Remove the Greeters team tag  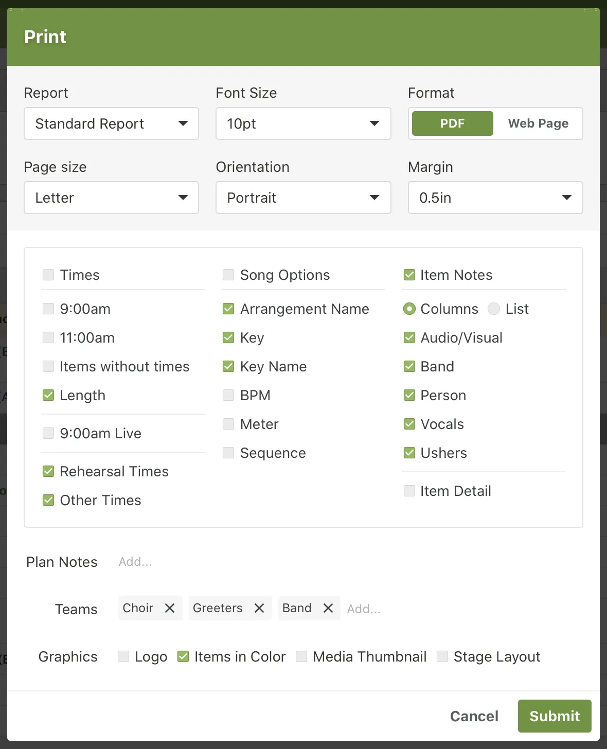pyautogui.click(x=259, y=608)
